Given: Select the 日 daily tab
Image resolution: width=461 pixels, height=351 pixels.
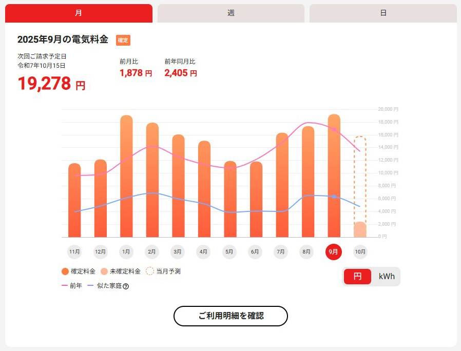Looking at the screenshot, I should point(383,13).
